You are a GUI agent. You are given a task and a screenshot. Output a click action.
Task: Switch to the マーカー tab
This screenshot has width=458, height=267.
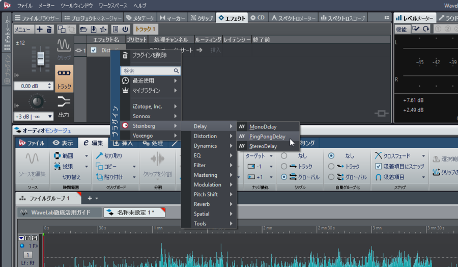click(x=173, y=18)
